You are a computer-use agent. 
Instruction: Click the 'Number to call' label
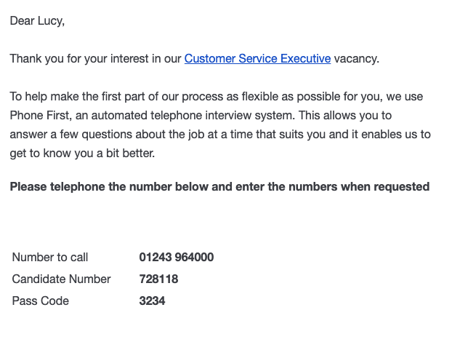click(x=50, y=257)
